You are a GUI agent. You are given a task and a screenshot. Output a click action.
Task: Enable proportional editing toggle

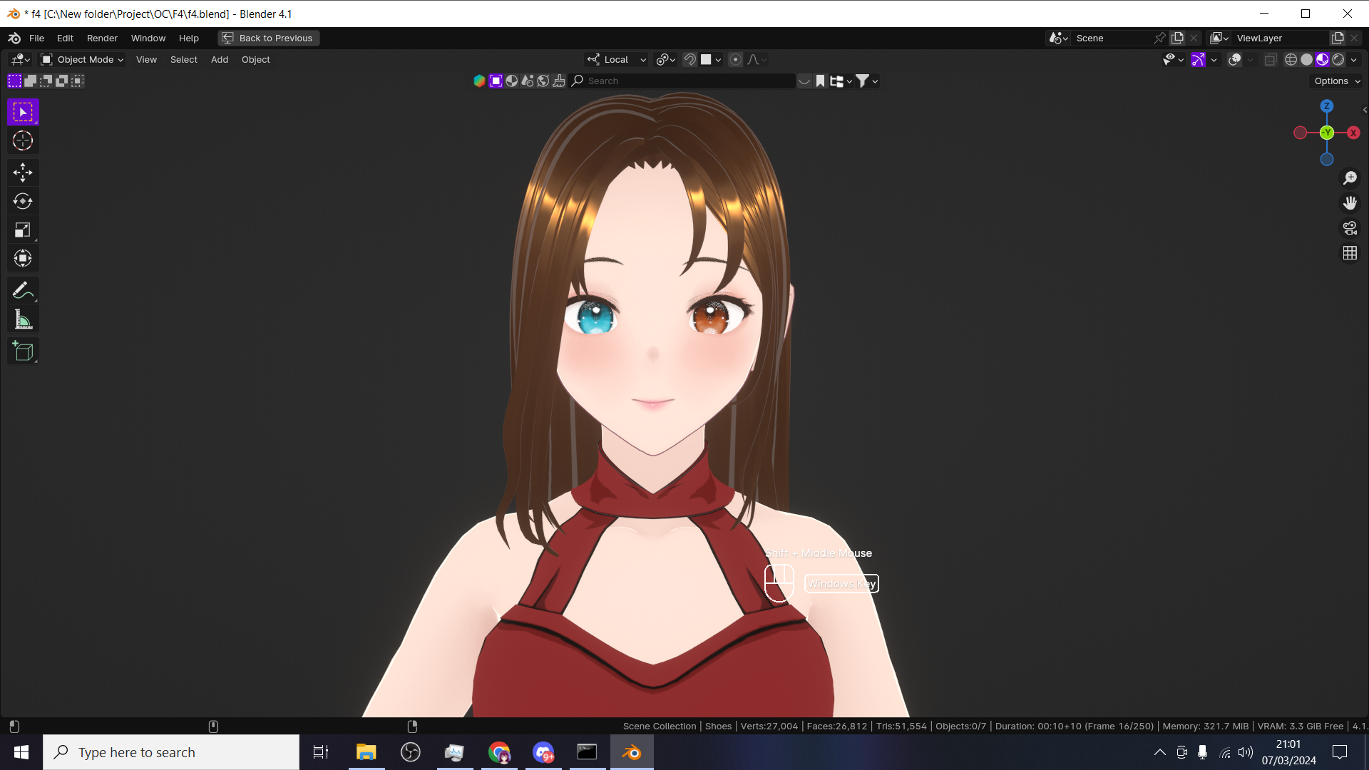coord(736,60)
